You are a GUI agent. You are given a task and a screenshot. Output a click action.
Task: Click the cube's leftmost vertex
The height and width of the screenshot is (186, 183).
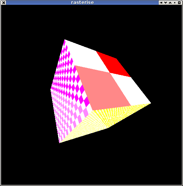pos(51,89)
